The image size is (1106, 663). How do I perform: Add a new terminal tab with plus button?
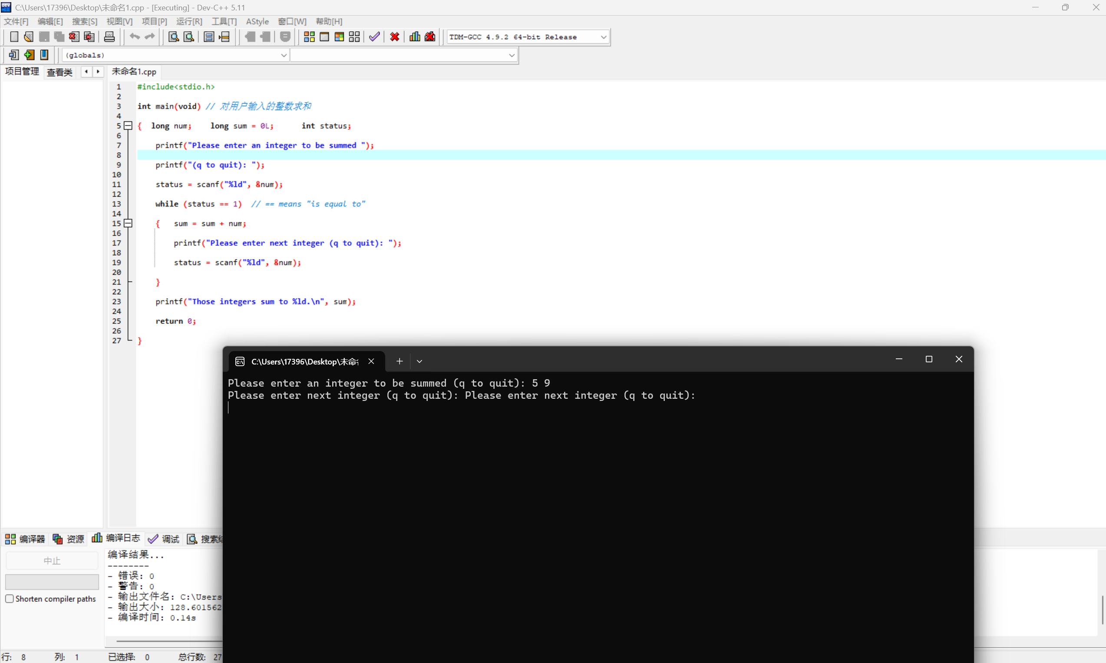tap(399, 361)
